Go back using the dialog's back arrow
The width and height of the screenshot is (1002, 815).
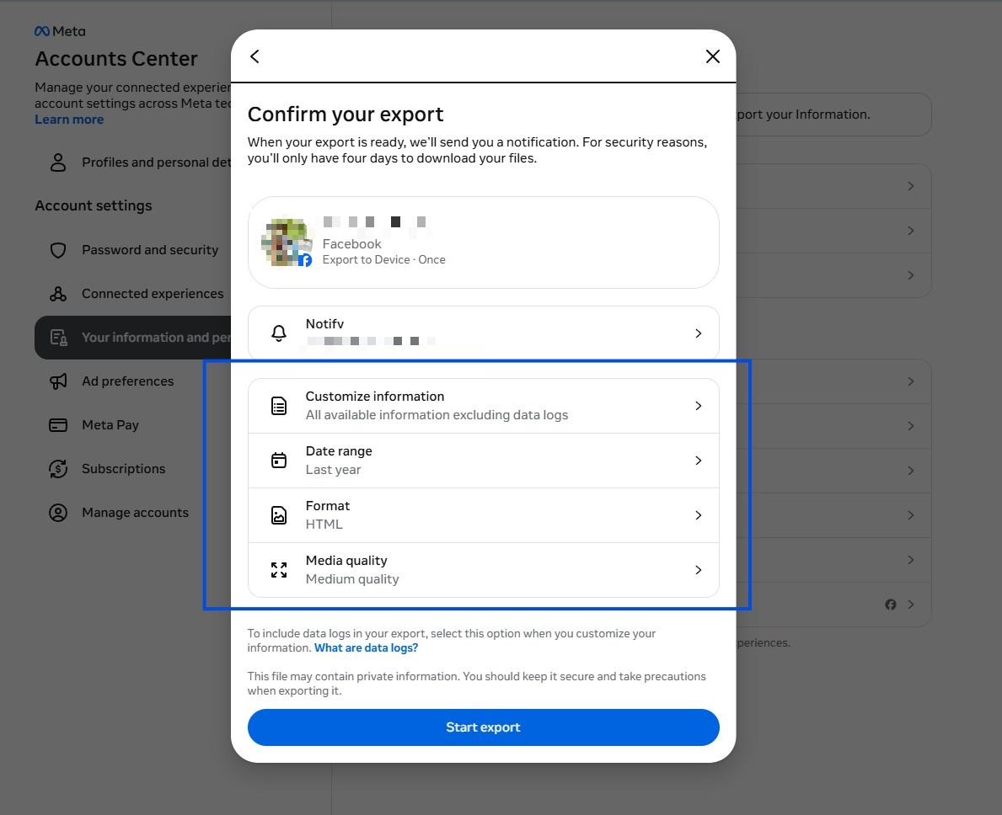coord(255,56)
